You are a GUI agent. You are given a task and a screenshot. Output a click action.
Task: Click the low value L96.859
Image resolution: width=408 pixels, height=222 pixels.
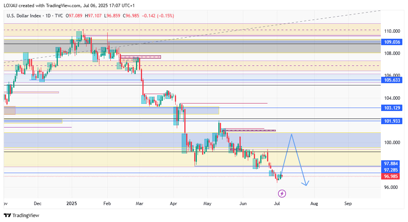coord(112,16)
